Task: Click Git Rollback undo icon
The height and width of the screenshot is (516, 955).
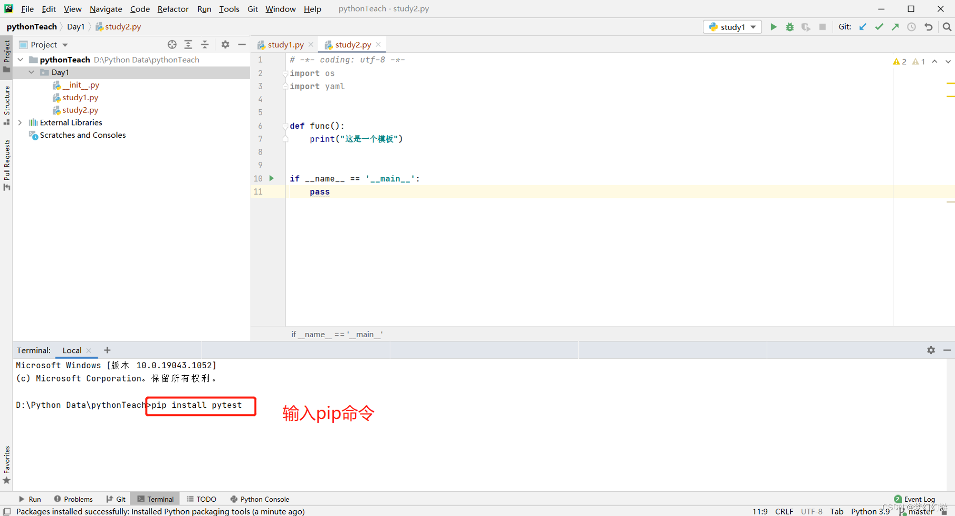Action: (928, 27)
